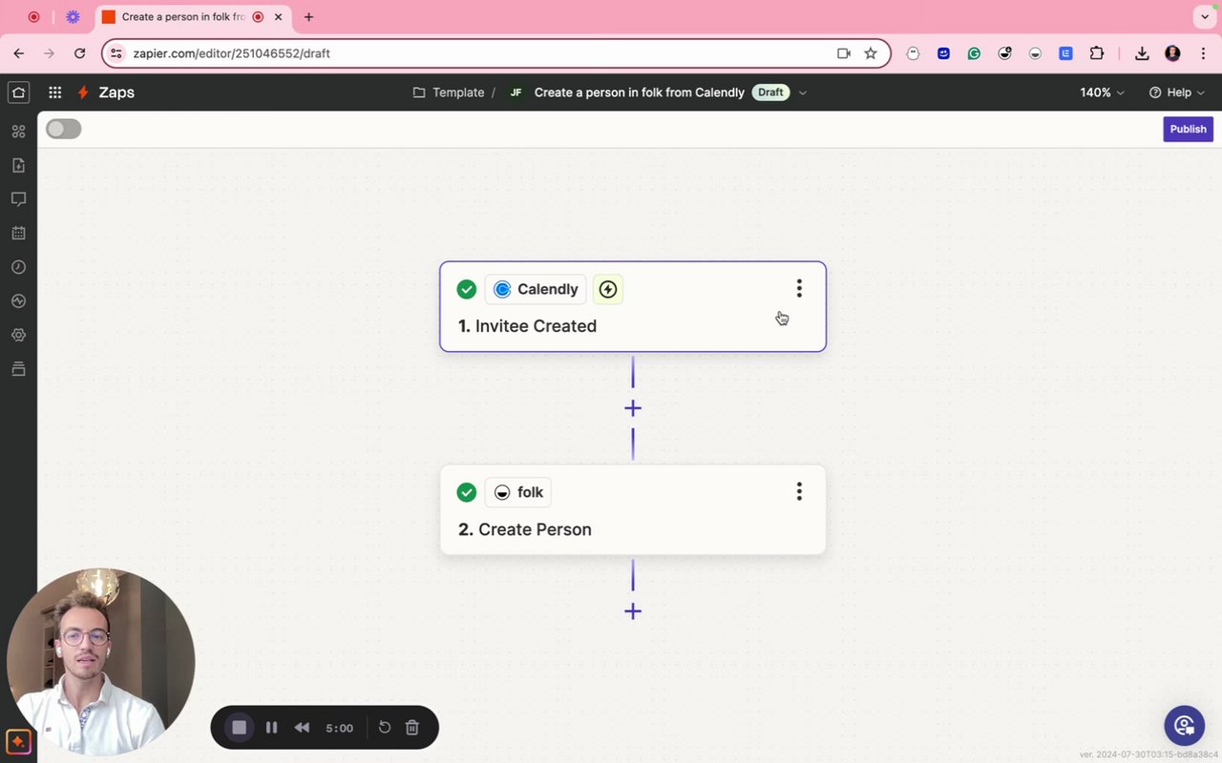Open three-dot menu on Calendly step

coord(799,288)
